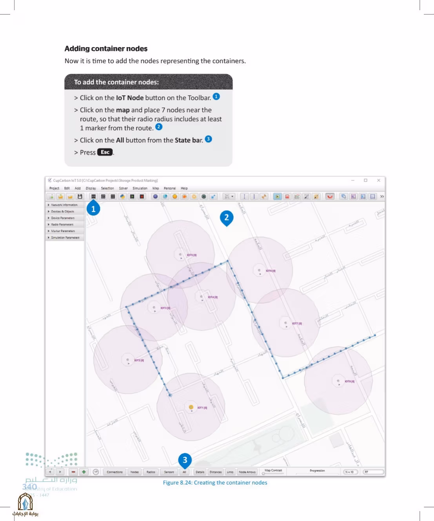The height and width of the screenshot is (521, 434).
Task: Click the previous arrow button in the state bar
Action: click(x=50, y=472)
